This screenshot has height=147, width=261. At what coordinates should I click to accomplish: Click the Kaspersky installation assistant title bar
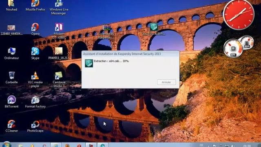[130, 54]
